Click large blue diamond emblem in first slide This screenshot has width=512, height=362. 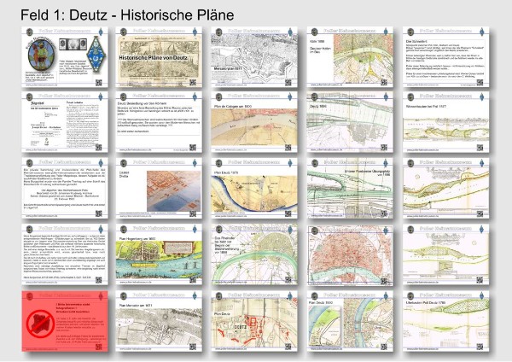coord(96,55)
